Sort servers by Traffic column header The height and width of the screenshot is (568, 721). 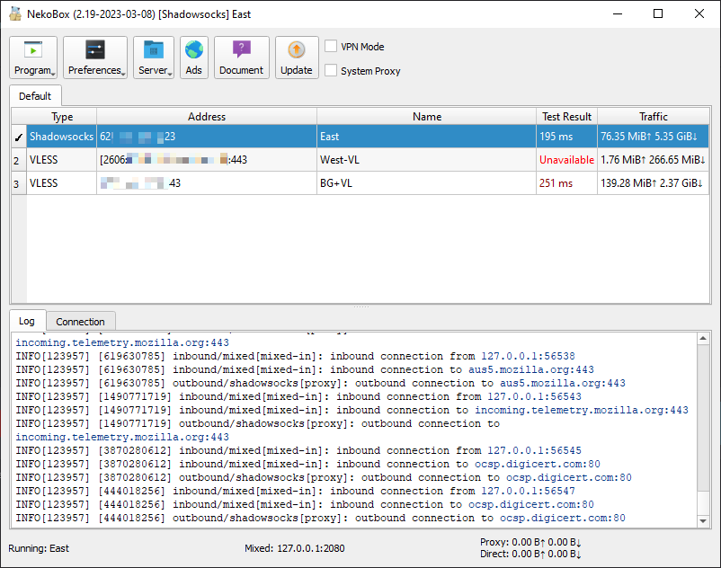pyautogui.click(x=654, y=117)
